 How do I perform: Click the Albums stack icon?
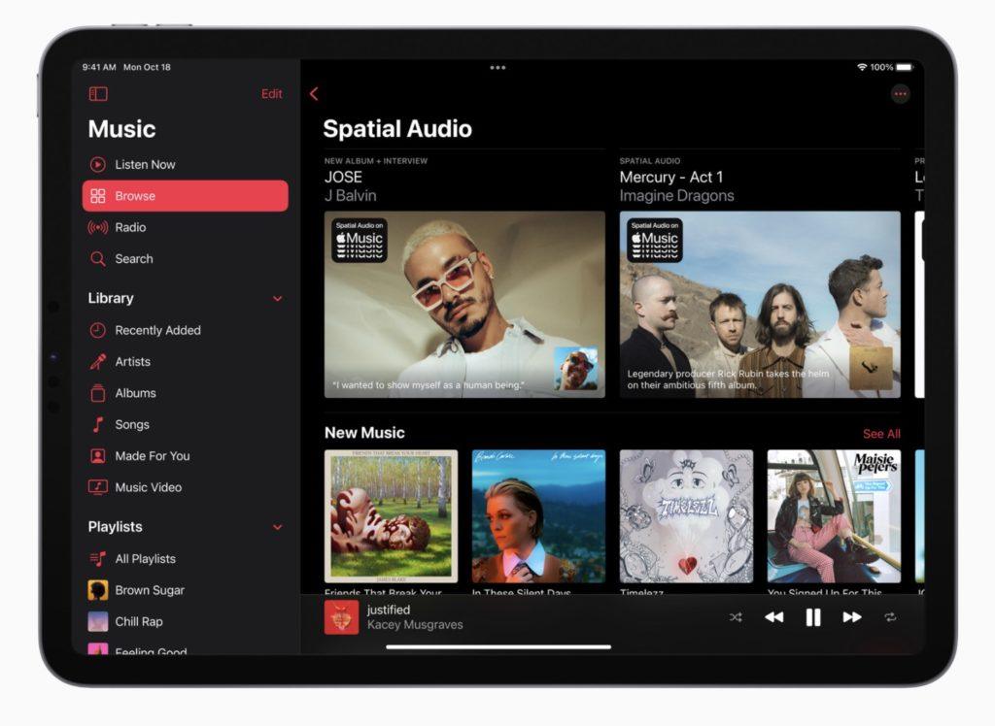[98, 393]
